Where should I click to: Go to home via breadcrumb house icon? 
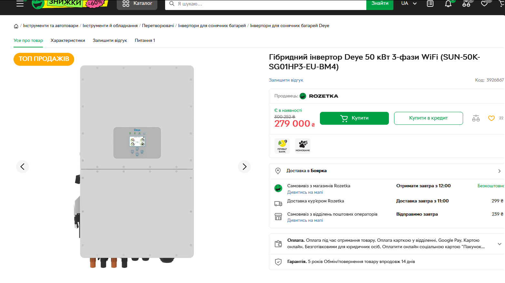pos(16,26)
